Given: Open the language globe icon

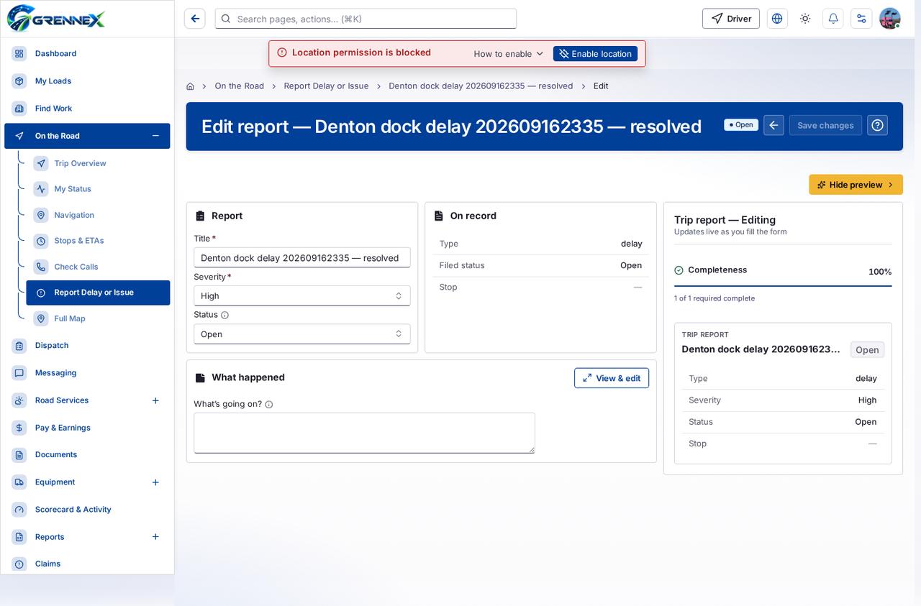Looking at the screenshot, I should pos(777,19).
